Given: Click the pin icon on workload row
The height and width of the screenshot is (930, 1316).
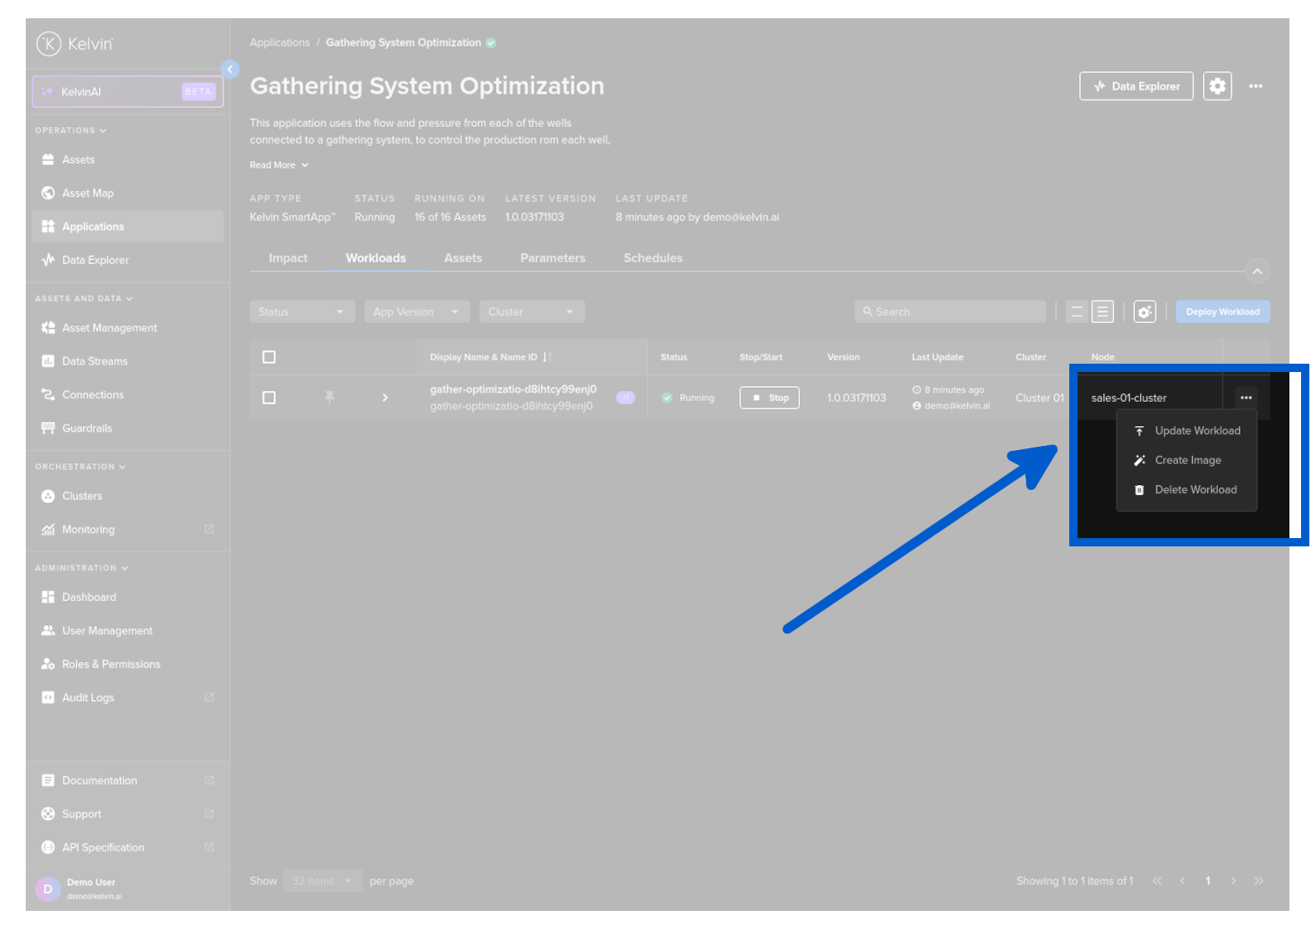Looking at the screenshot, I should (x=330, y=398).
